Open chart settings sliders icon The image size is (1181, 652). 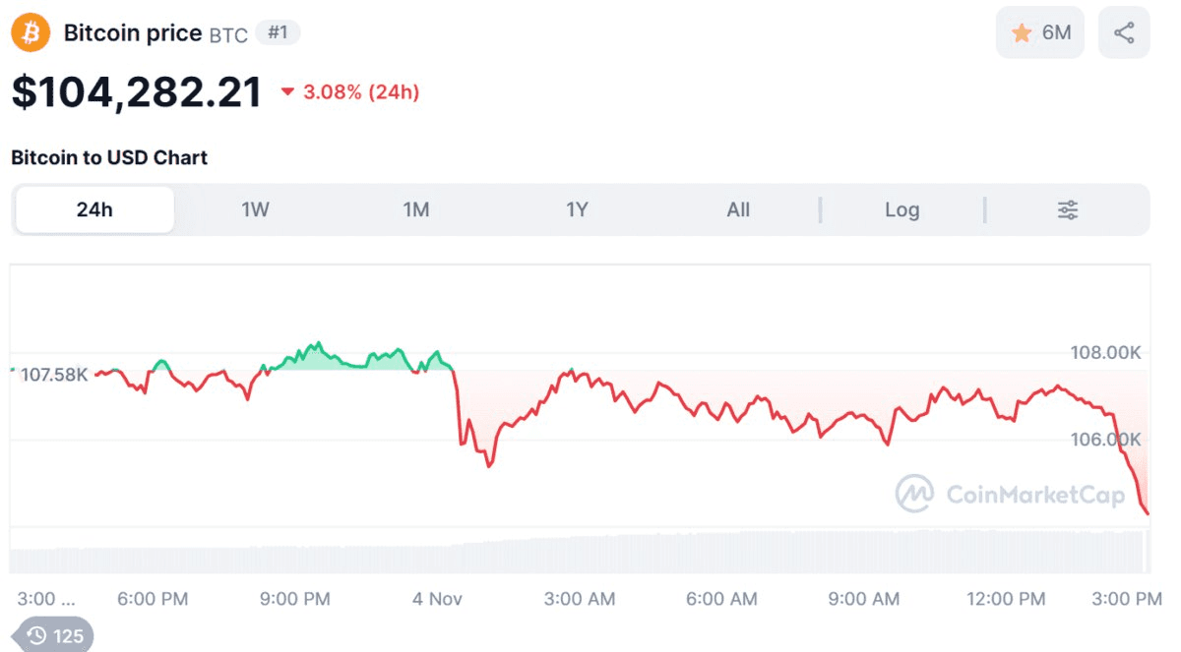point(1068,209)
